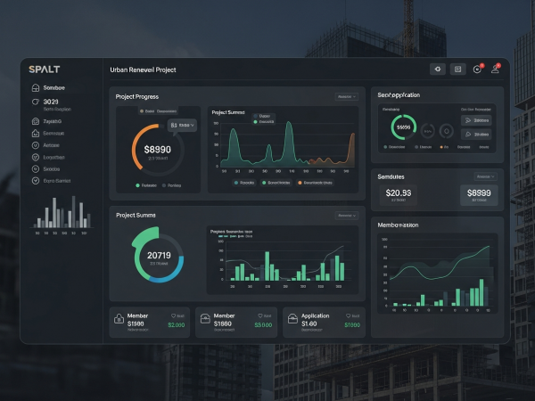Image resolution: width=535 pixels, height=401 pixels.
Task: Expand the Project Progress panel dropdown
Action: click(x=347, y=96)
